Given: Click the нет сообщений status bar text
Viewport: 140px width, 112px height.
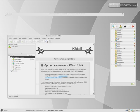Looking at the screenshot, I should [13, 96].
